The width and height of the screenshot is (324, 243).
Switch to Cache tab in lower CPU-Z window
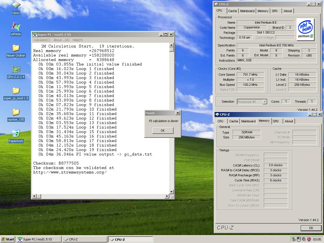click(233, 121)
